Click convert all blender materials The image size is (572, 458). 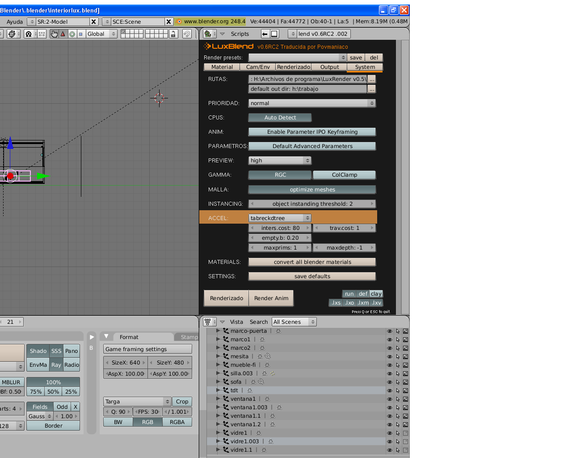click(x=312, y=262)
